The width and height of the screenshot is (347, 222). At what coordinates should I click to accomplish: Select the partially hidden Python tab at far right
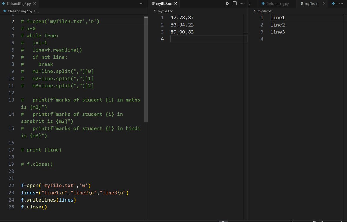coord(333,3)
